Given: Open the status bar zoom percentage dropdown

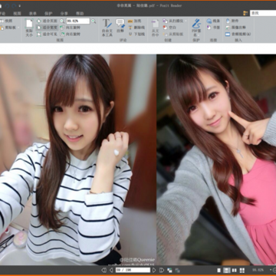Looking at the screenshot, I should pyautogui.click(x=271, y=270).
